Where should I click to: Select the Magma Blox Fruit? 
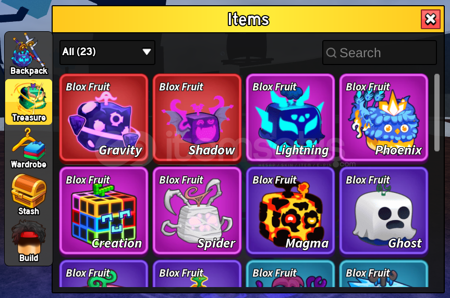[290, 211]
